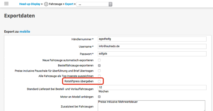Click the Händlernummer * field label
Viewport: 213px width, 111px height.
pos(83,39)
